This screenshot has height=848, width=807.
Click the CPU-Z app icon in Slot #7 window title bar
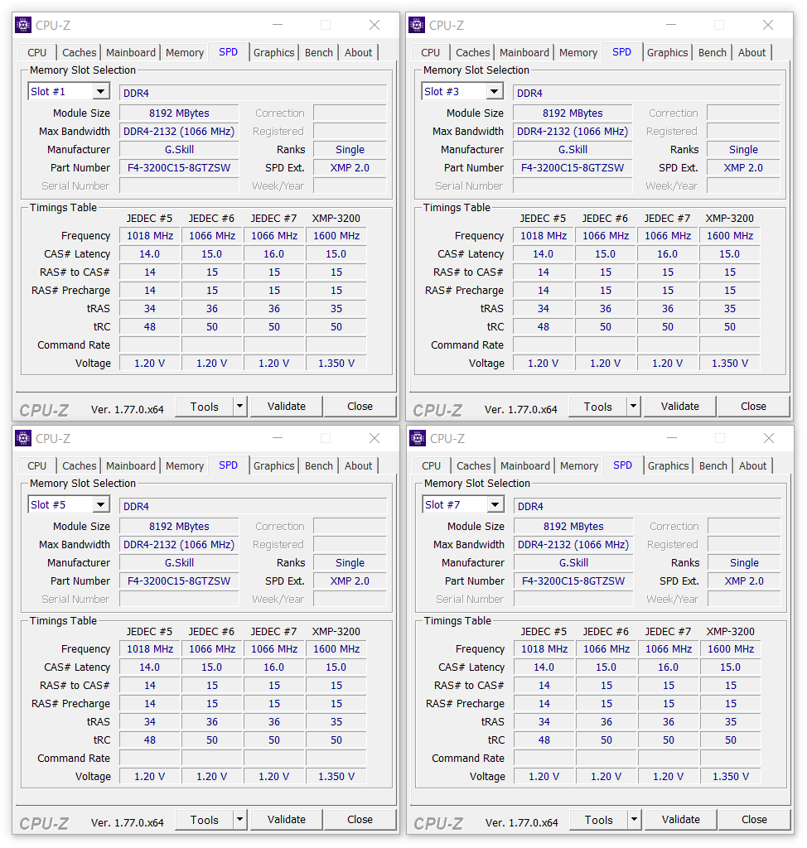(418, 438)
